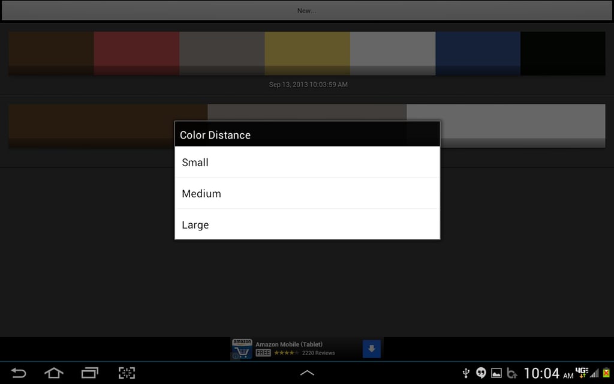This screenshot has width=614, height=384.
Task: Tap the dark red swatch in first palette
Action: pos(136,53)
